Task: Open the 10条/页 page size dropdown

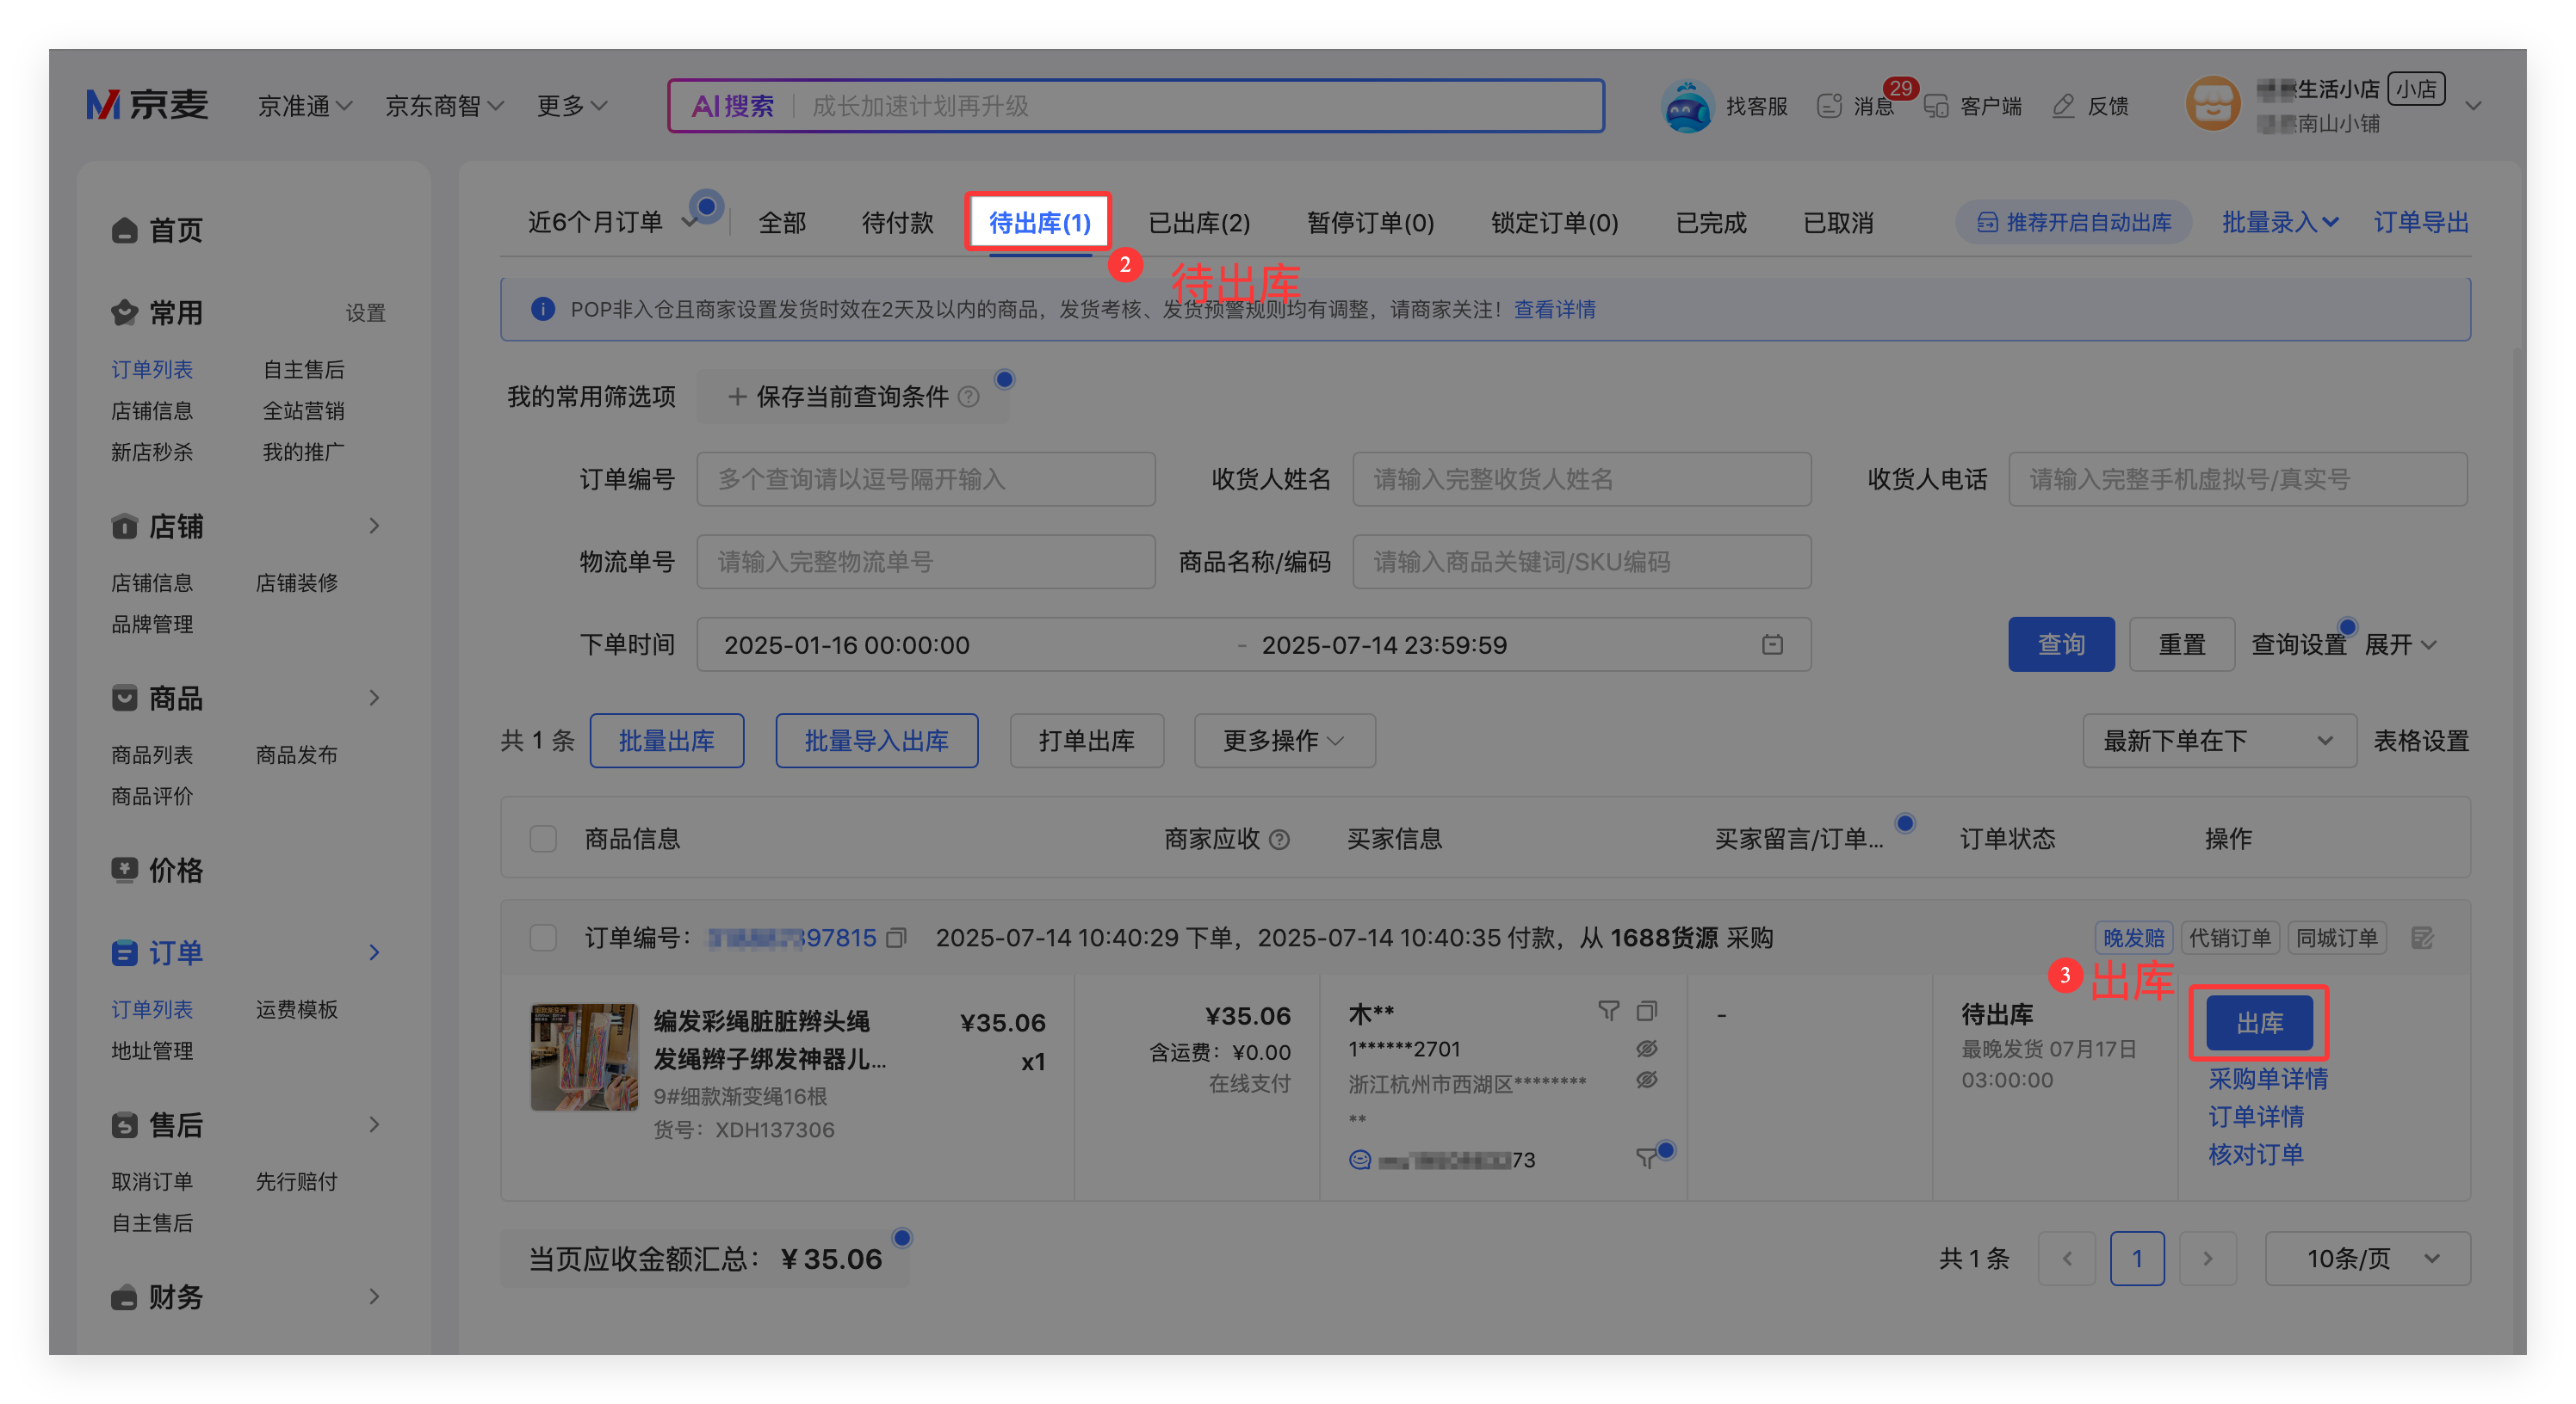Action: click(2366, 1258)
